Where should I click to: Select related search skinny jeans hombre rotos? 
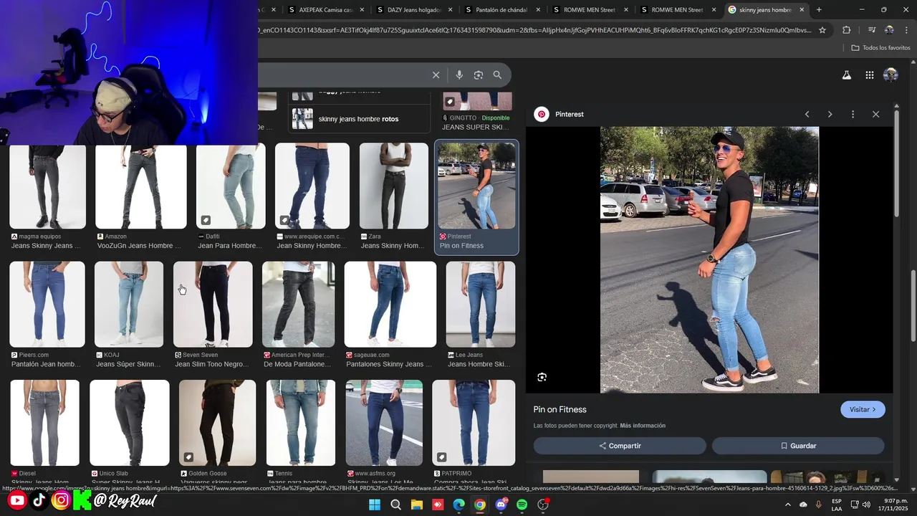click(x=358, y=119)
